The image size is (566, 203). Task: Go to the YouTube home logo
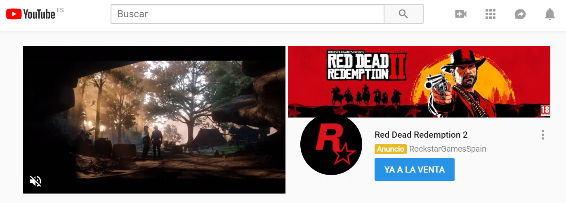[31, 14]
